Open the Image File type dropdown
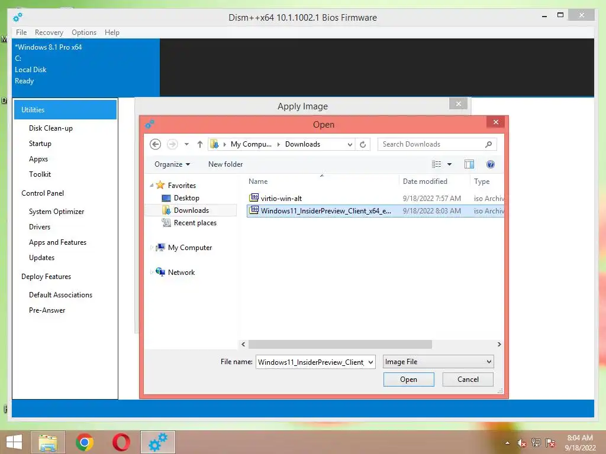 point(438,362)
